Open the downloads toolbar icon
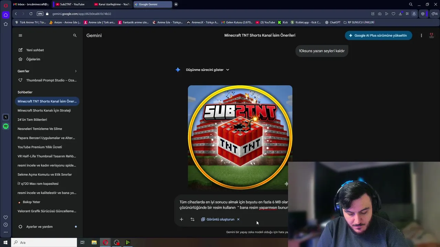Screen dimensions: 440x247 click(400, 14)
